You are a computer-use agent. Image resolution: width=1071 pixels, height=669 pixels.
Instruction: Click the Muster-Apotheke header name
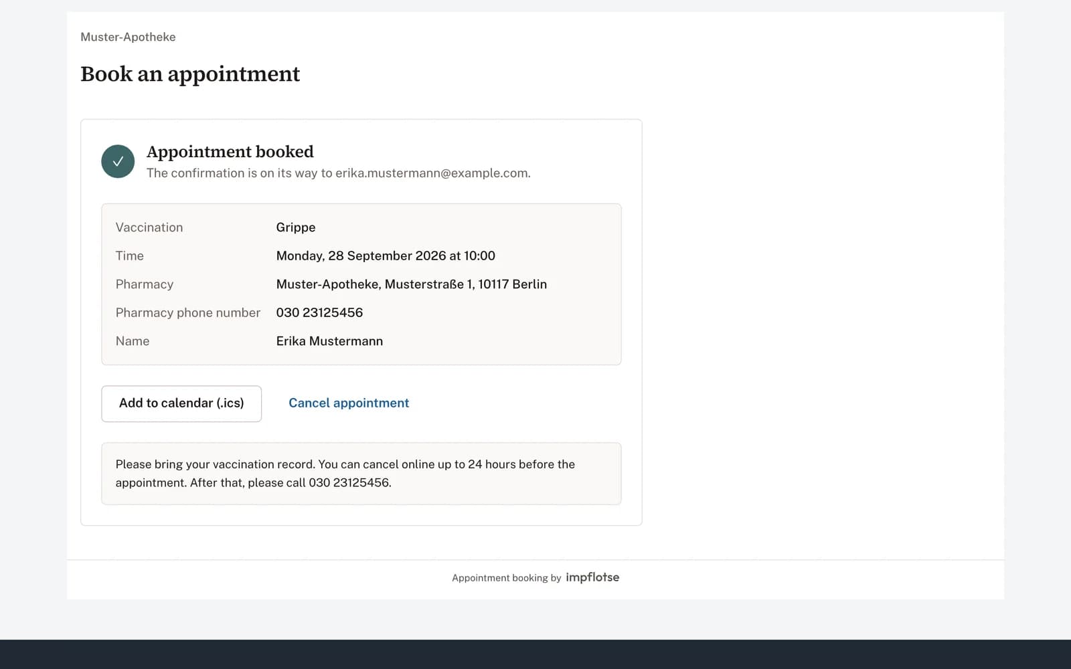pos(128,37)
